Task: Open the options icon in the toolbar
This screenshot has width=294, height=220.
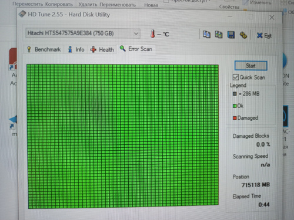Action: point(243,35)
